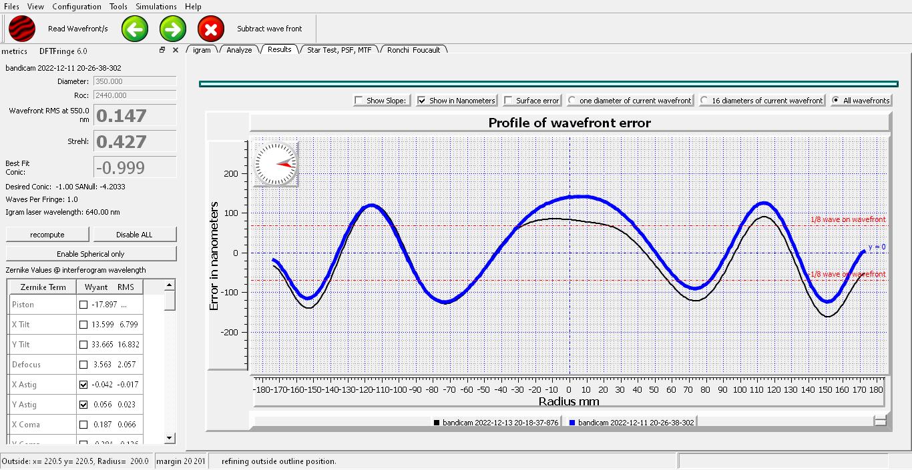912x470 pixels.
Task: Toggle the Show in Nanometers checkbox
Action: [x=422, y=101]
